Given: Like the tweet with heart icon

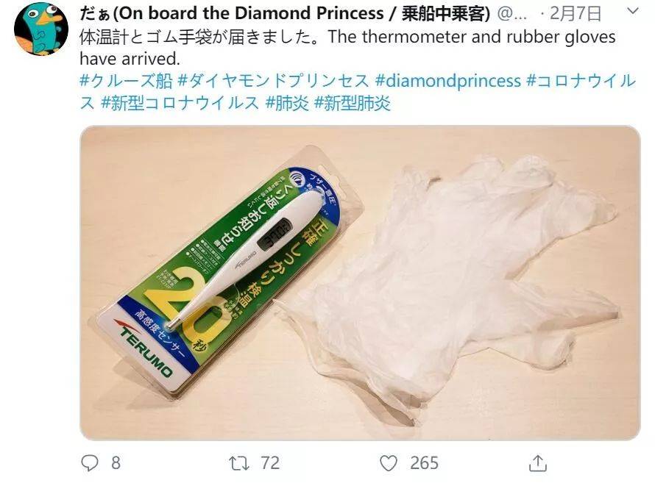Looking at the screenshot, I should [x=389, y=463].
